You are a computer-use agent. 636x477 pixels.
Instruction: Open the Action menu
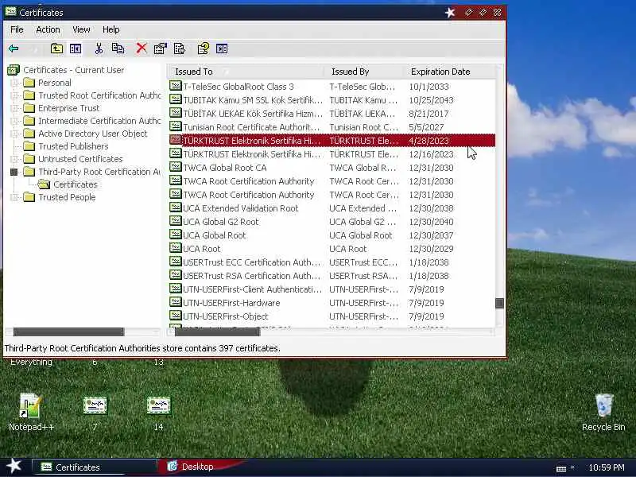coord(48,29)
